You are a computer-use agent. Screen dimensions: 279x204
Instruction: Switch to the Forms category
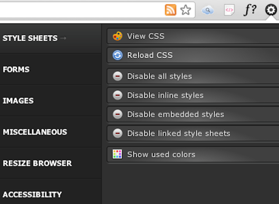pos(50,69)
